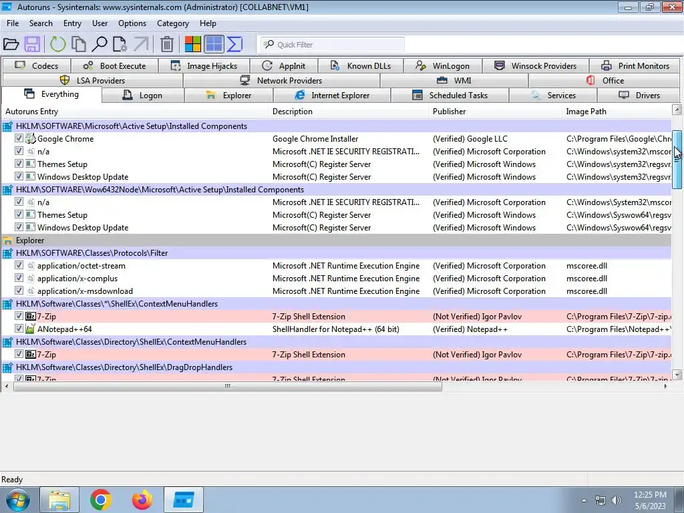Click the Jump to entry arrow icon
Screen dimensions: 684x513
[x=142, y=44]
